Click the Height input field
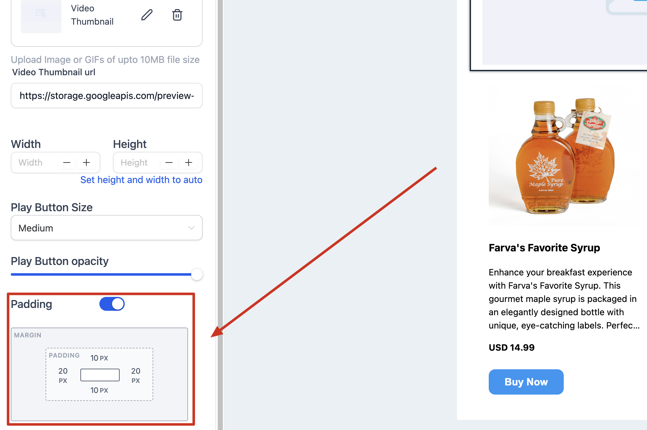Viewport: 647px width, 430px height. point(137,163)
